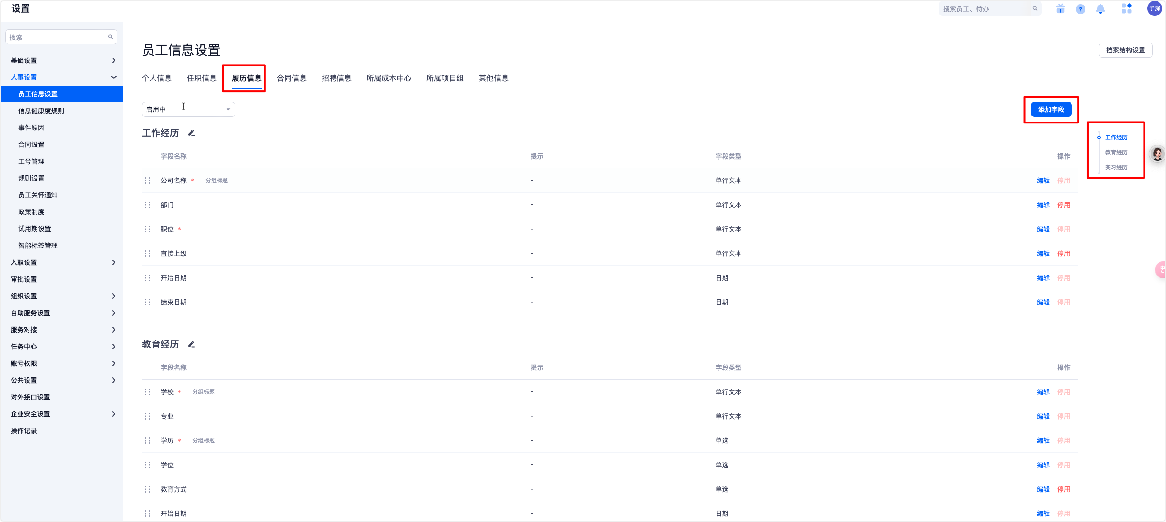
Task: Click the sidebar search magnifier icon
Action: pos(110,37)
